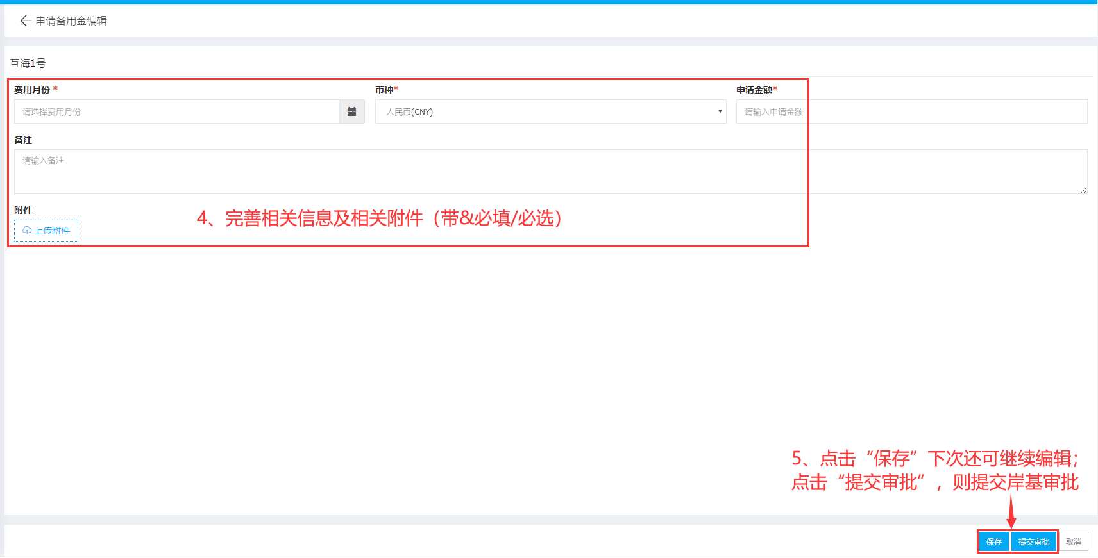Submit for approval with 提交审批
1098x558 pixels.
coord(1034,542)
